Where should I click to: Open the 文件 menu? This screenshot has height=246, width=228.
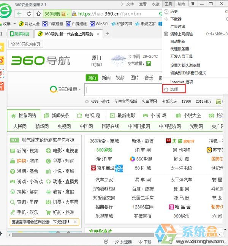coord(130,4)
